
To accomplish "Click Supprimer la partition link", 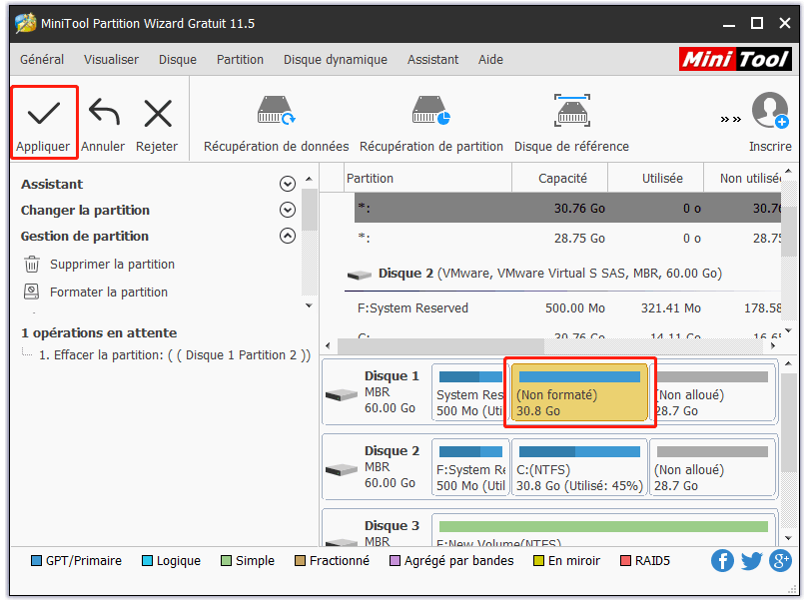I will pos(112,265).
